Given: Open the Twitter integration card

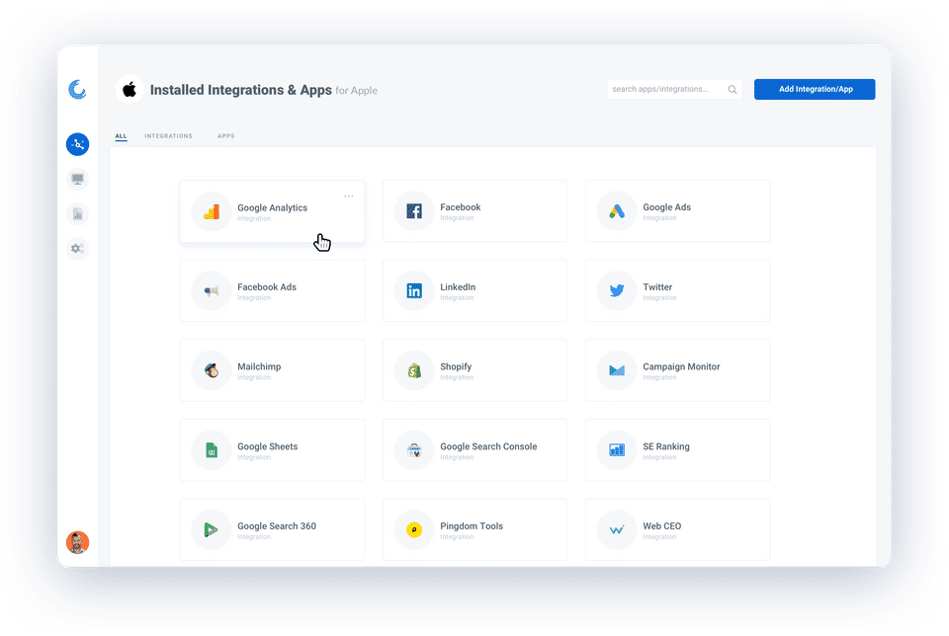Looking at the screenshot, I should (678, 290).
